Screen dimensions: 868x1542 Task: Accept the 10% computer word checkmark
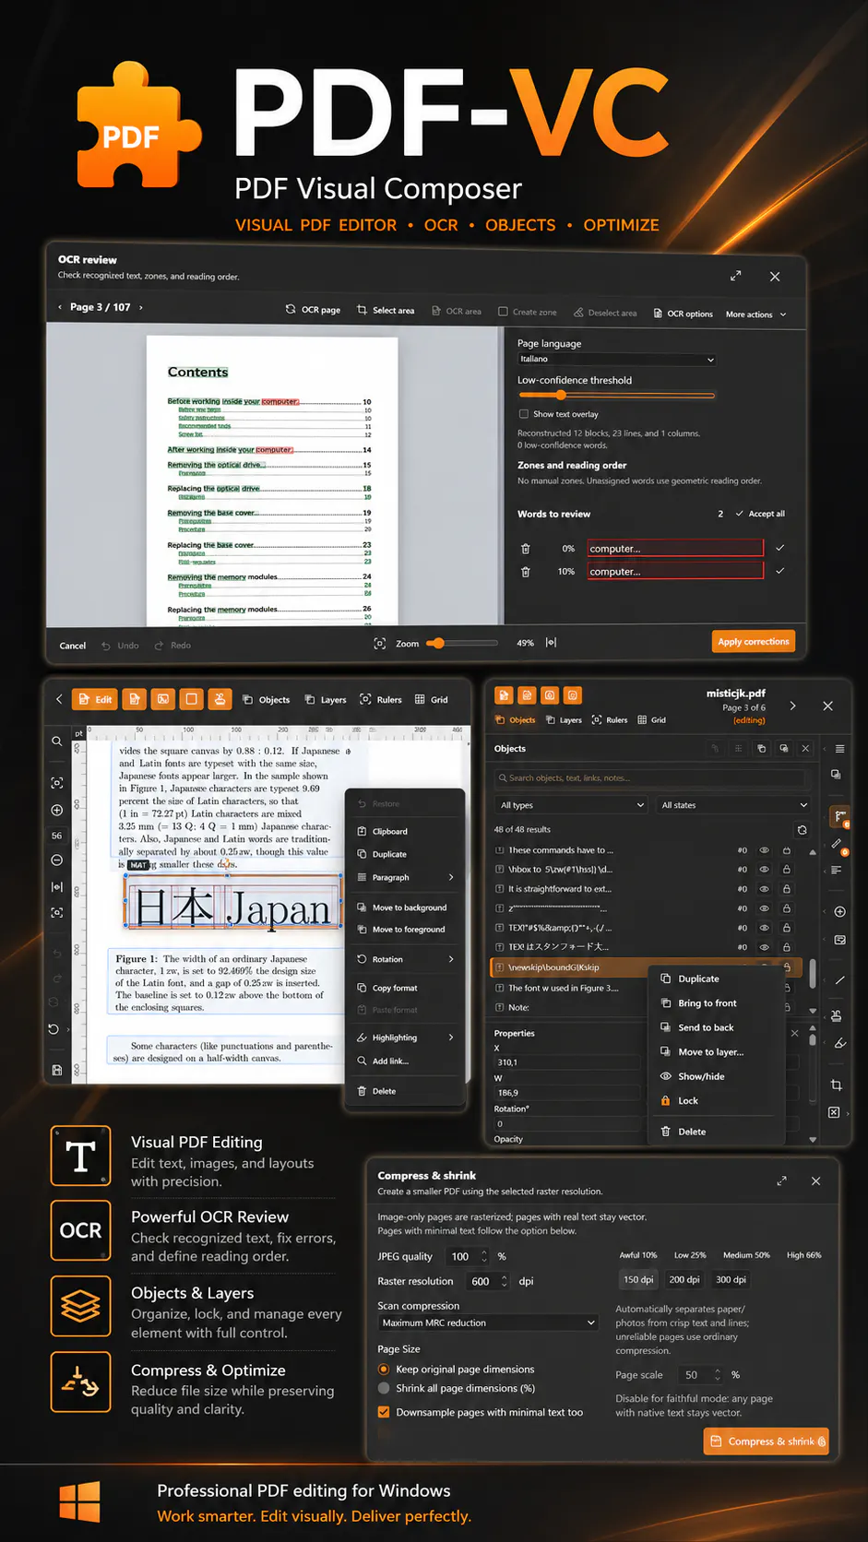[x=780, y=571]
